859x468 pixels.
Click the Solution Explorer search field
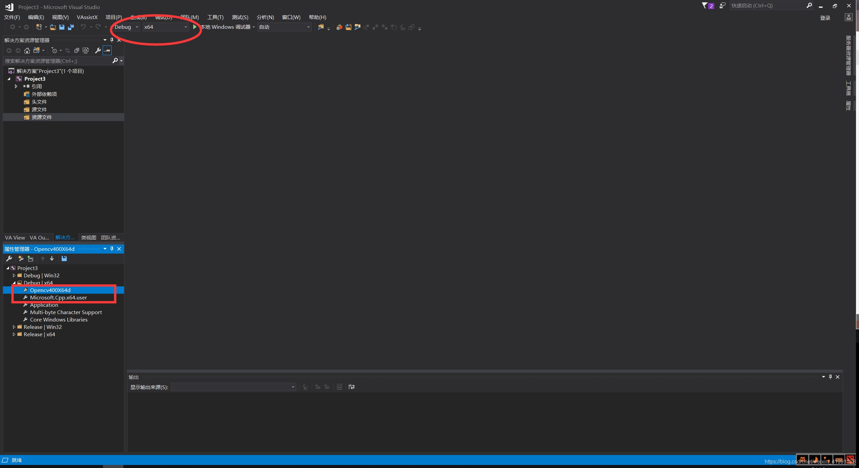(x=57, y=61)
